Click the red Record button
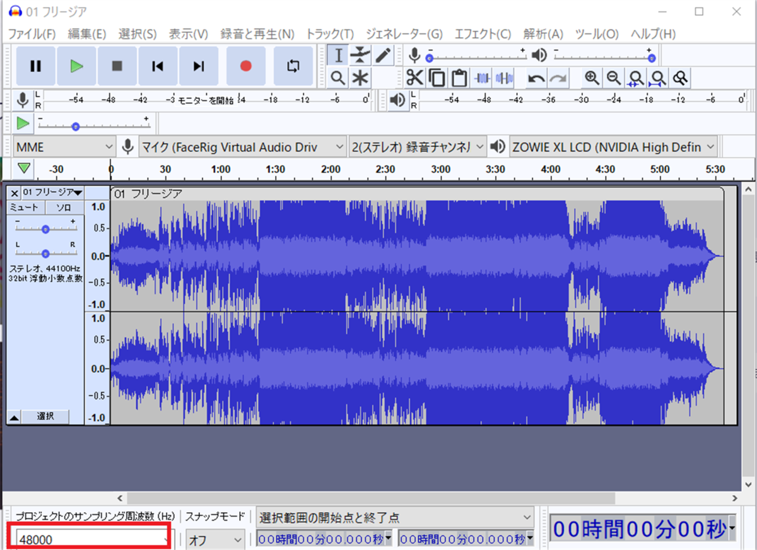The height and width of the screenshot is (550, 757). point(246,66)
